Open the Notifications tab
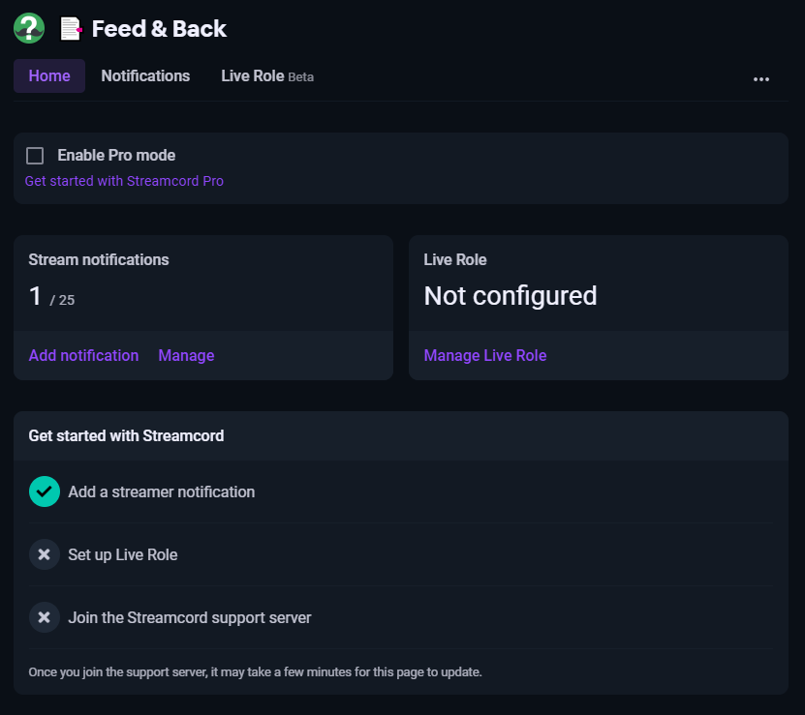The width and height of the screenshot is (805, 715). pyautogui.click(x=146, y=75)
